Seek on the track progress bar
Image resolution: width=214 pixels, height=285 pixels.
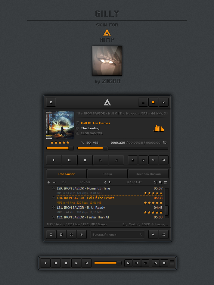(x=123, y=148)
